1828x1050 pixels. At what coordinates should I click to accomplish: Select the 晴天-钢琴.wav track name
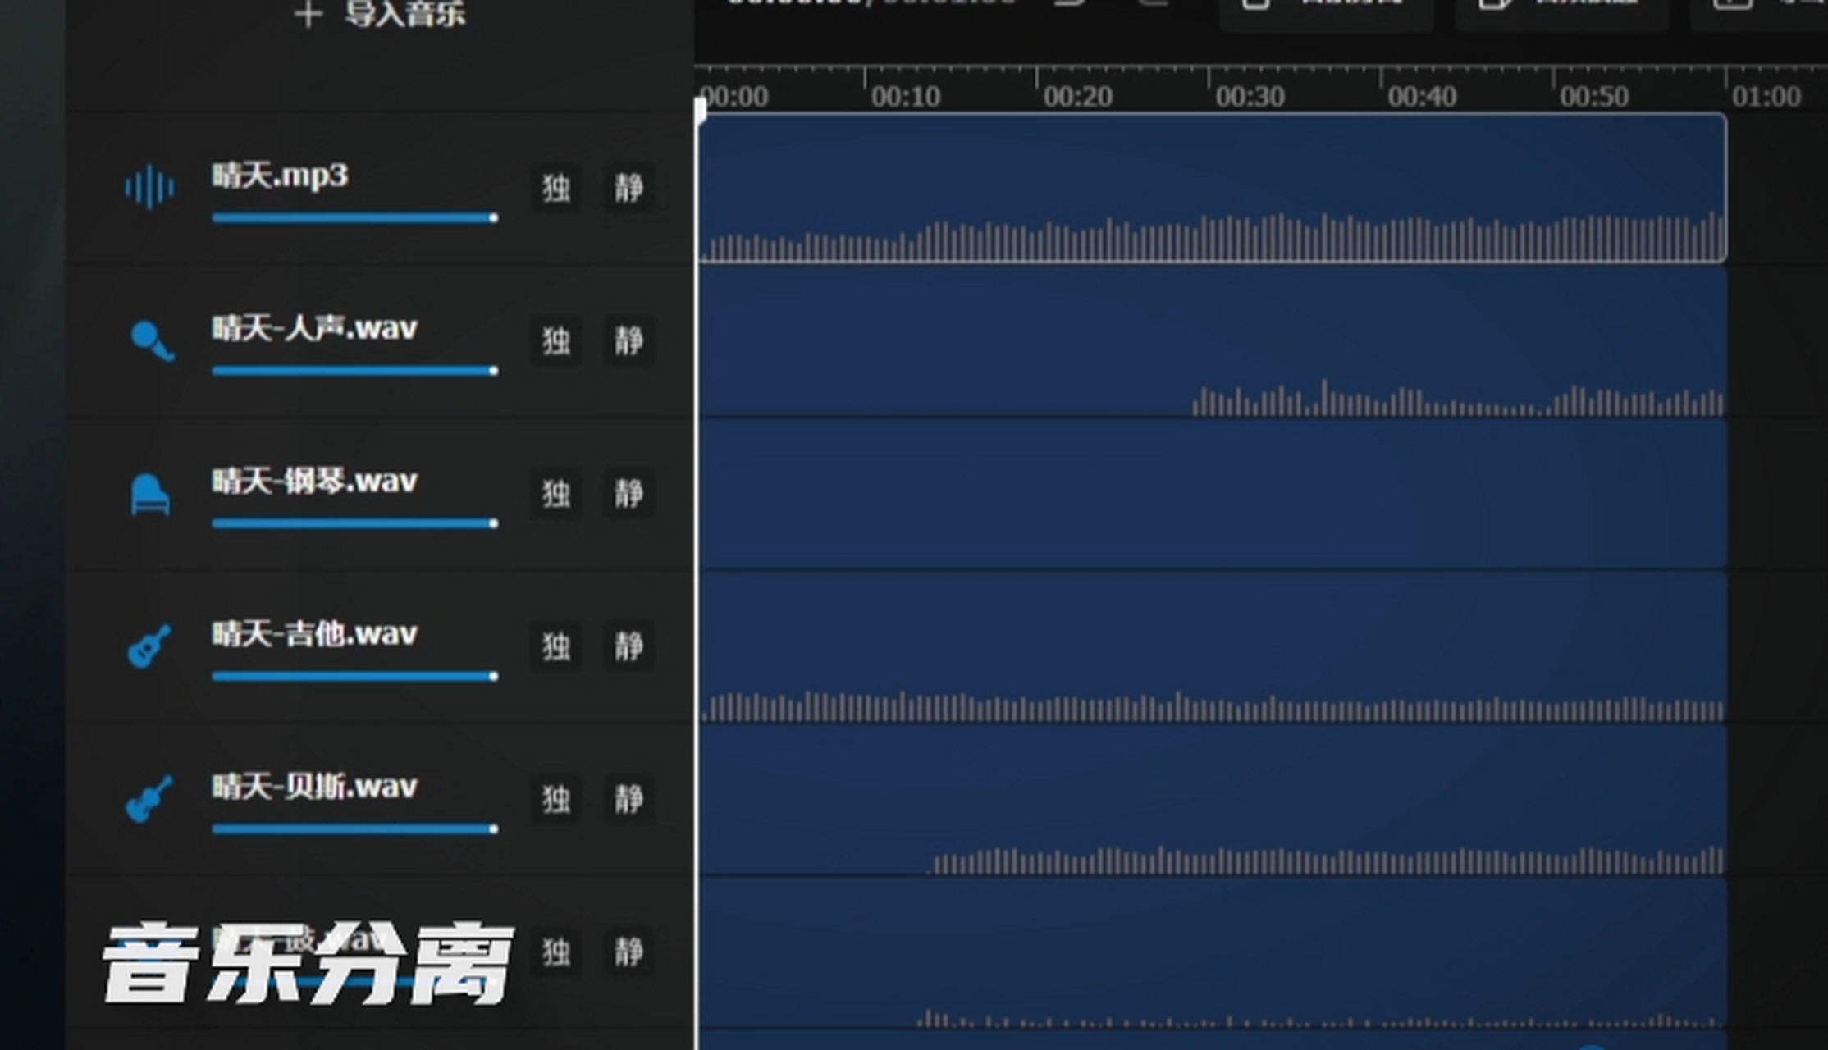pyautogui.click(x=315, y=481)
